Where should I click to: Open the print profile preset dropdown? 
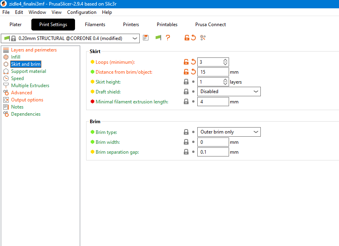click(135, 38)
